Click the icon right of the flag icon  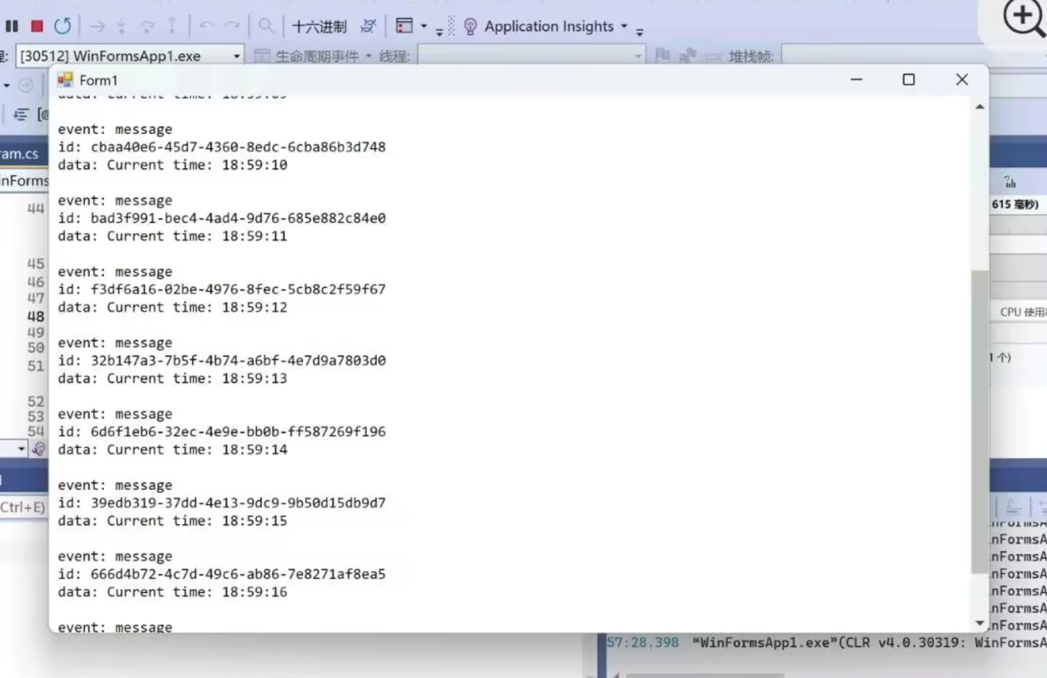[687, 56]
